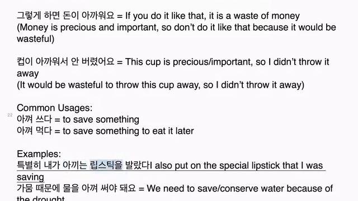The image size is (358, 201).
Task: Click the standalone word away
Action: 28,74
